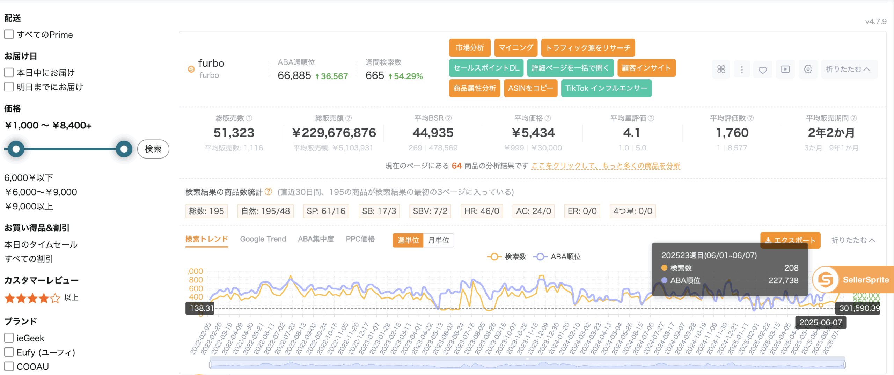Filter by four stars and up

tap(41, 298)
